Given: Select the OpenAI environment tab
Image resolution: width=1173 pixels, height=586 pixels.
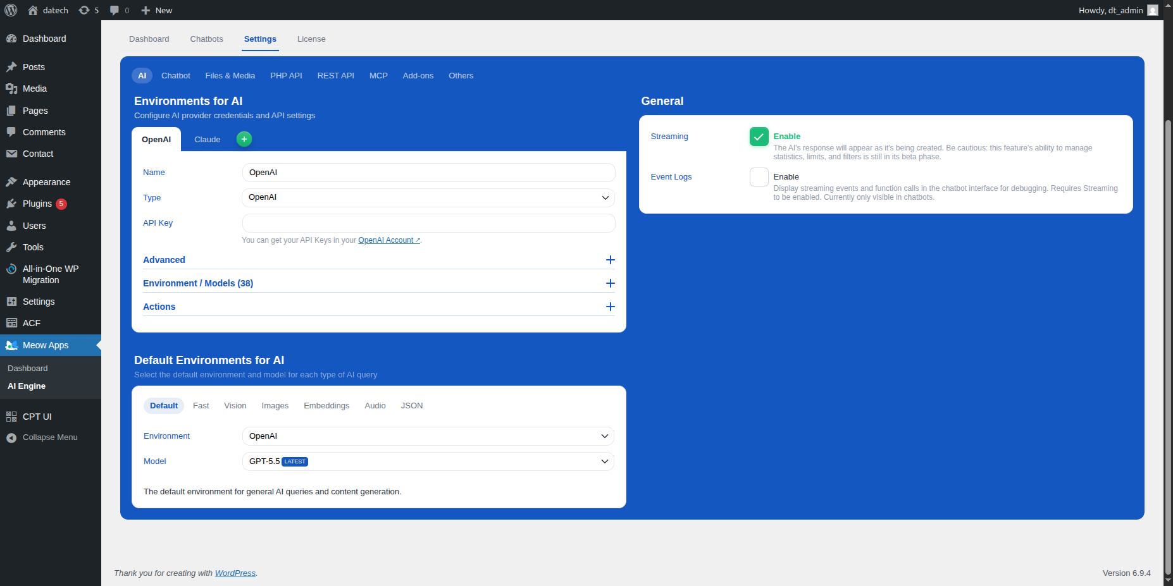Looking at the screenshot, I should coord(156,140).
